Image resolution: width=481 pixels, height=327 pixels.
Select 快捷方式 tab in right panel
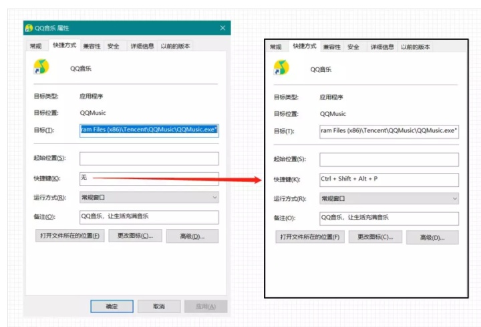pos(305,46)
